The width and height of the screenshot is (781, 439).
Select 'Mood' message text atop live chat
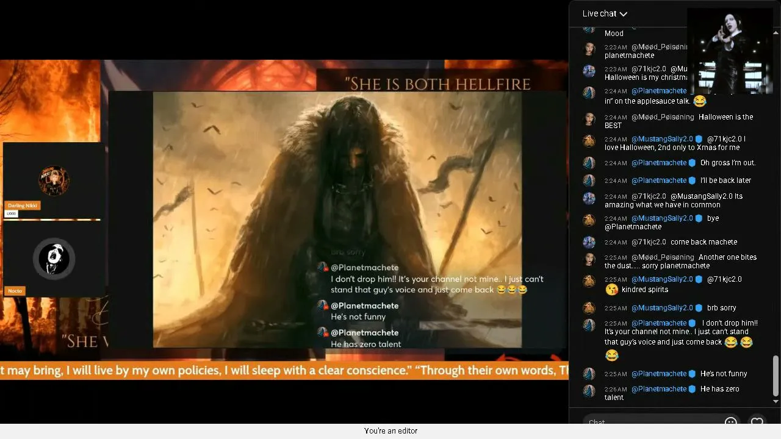point(614,34)
